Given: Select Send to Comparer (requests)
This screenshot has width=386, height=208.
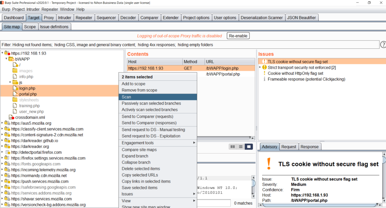Looking at the screenshot, I should (158, 117).
